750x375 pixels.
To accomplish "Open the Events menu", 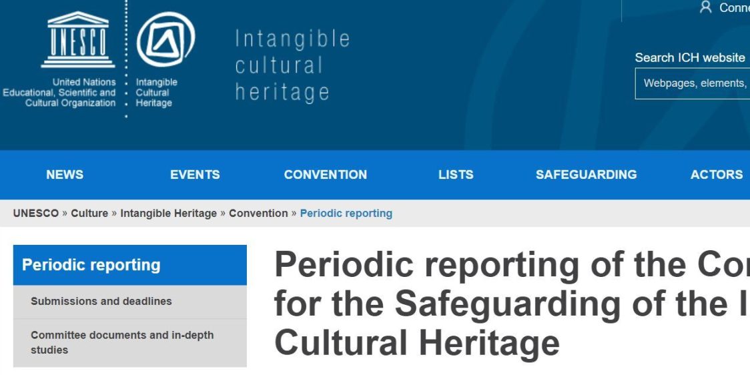I will tap(195, 175).
